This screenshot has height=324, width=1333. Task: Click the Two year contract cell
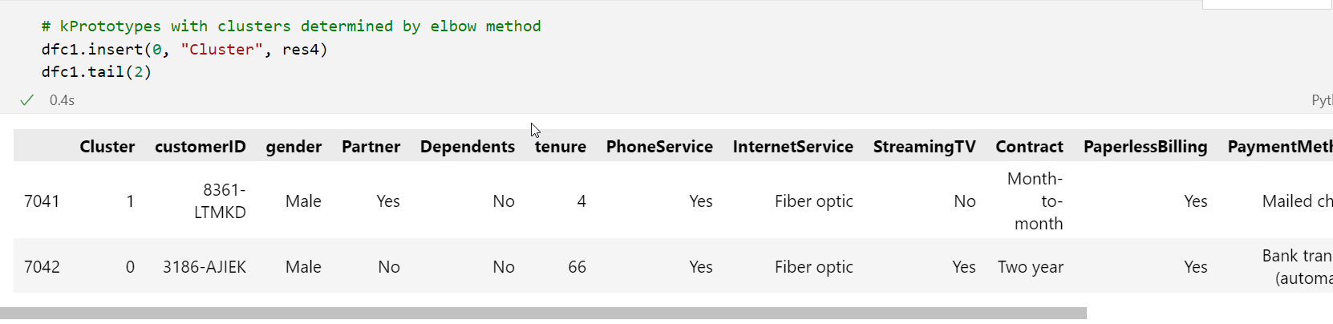1030,267
